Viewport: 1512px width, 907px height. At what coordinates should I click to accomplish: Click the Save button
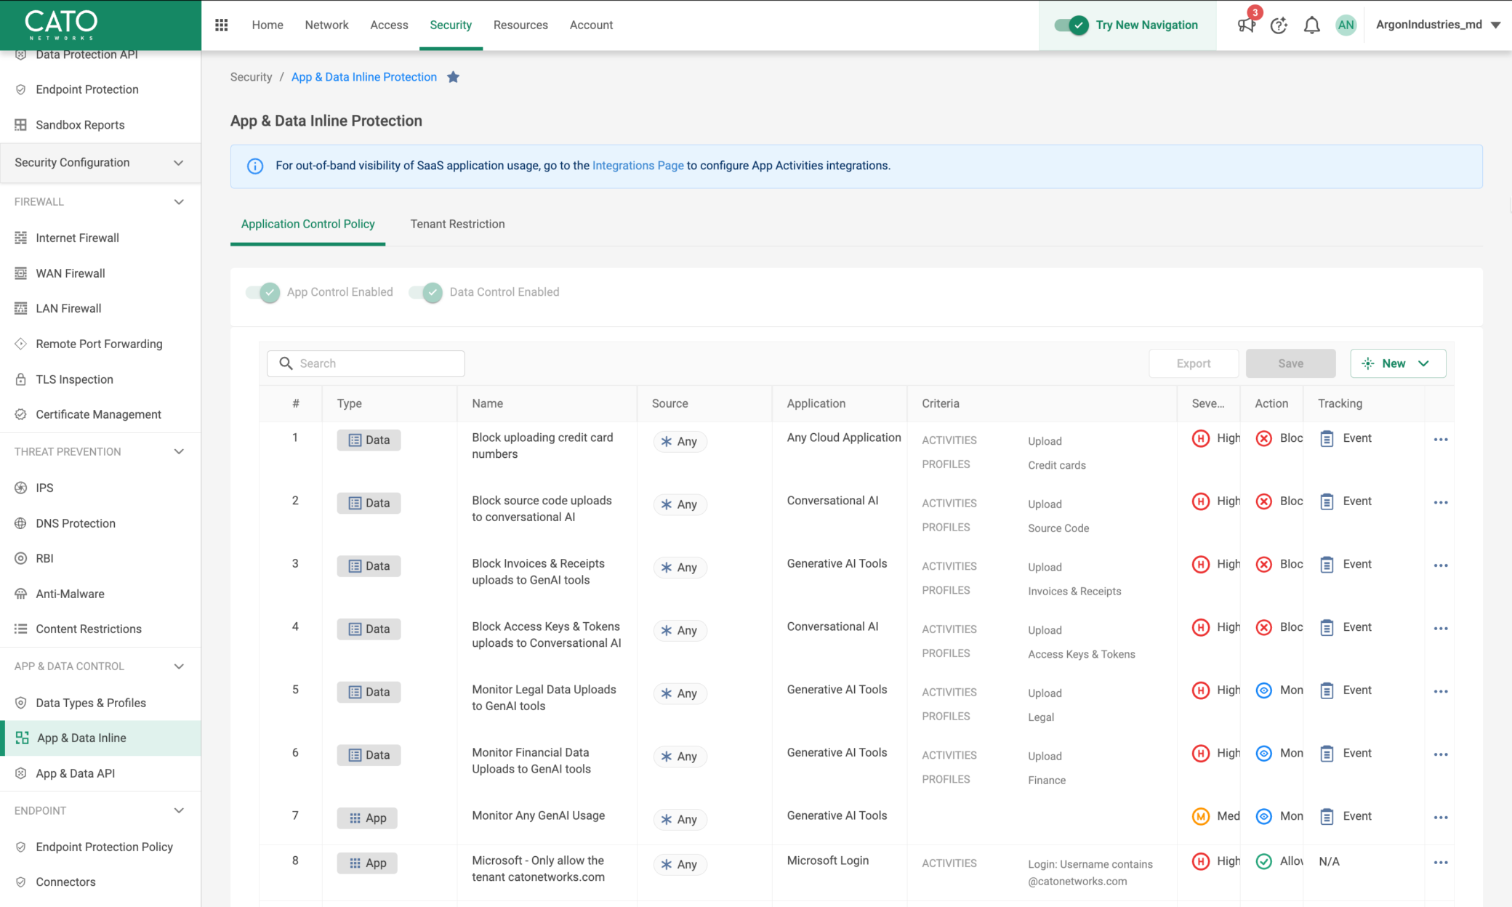click(1290, 363)
